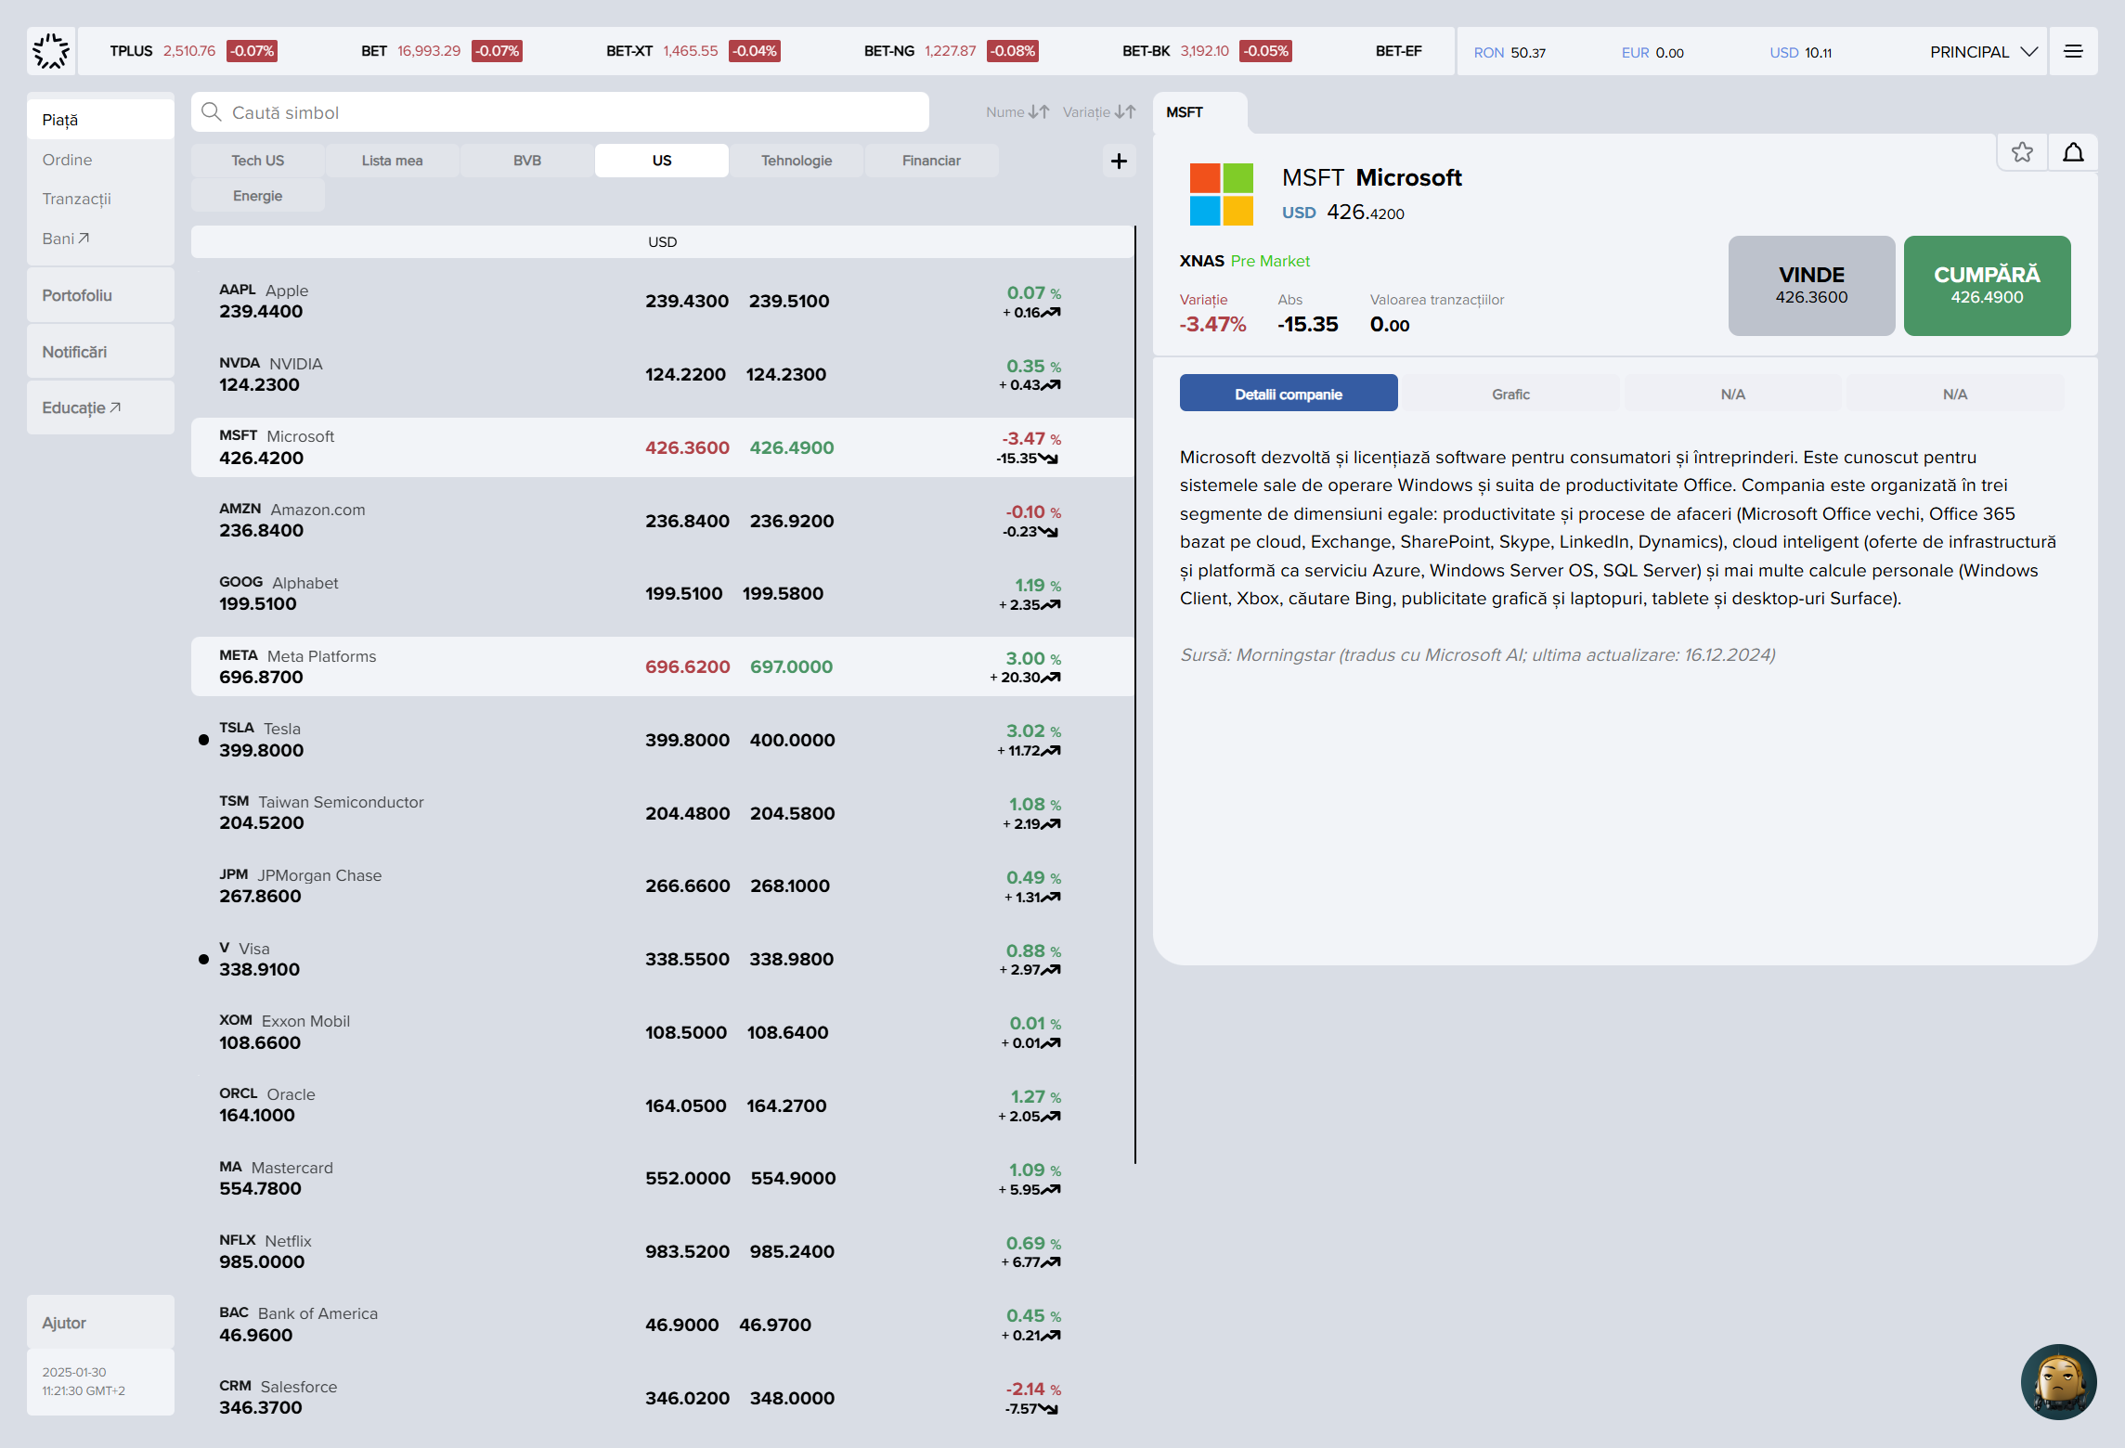Open the assistant avatar chat icon
This screenshot has width=2125, height=1448.
pos(2058,1382)
